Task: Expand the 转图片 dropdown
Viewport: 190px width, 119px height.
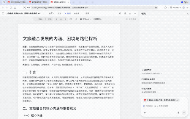Action: click(x=99, y=19)
